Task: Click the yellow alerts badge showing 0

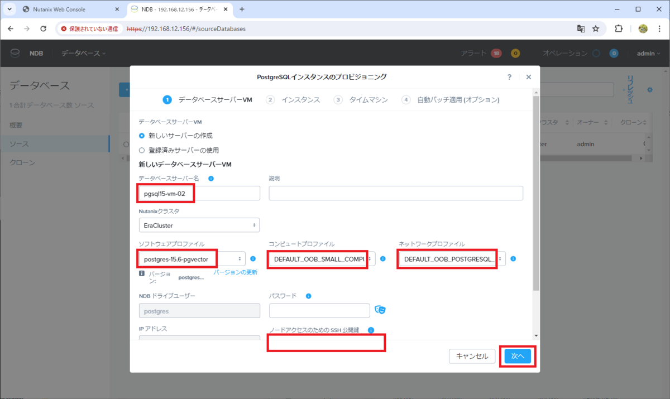Action: pyautogui.click(x=515, y=53)
